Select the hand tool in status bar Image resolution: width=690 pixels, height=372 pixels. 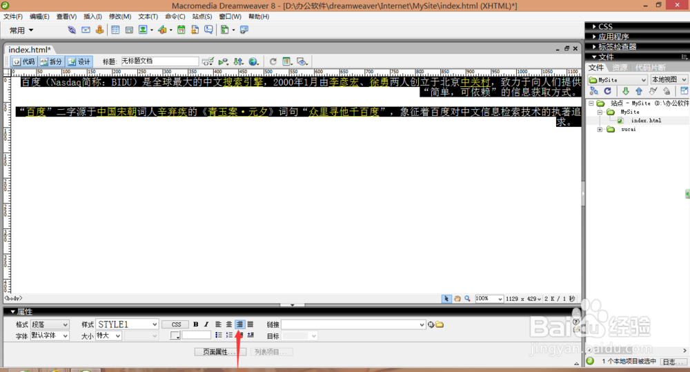click(457, 298)
